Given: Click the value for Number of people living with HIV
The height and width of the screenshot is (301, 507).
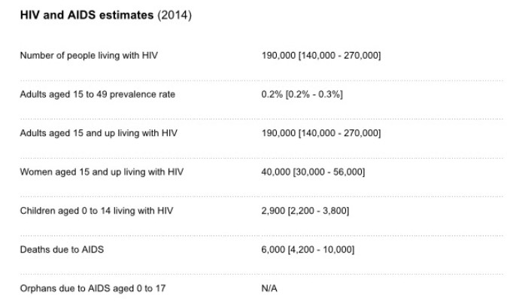Looking at the screenshot, I should pyautogui.click(x=321, y=56).
